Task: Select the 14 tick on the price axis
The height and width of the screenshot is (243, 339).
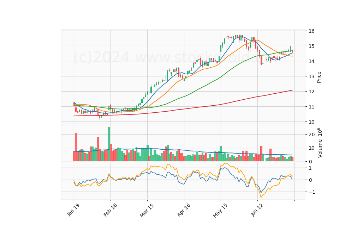Action: click(311, 61)
